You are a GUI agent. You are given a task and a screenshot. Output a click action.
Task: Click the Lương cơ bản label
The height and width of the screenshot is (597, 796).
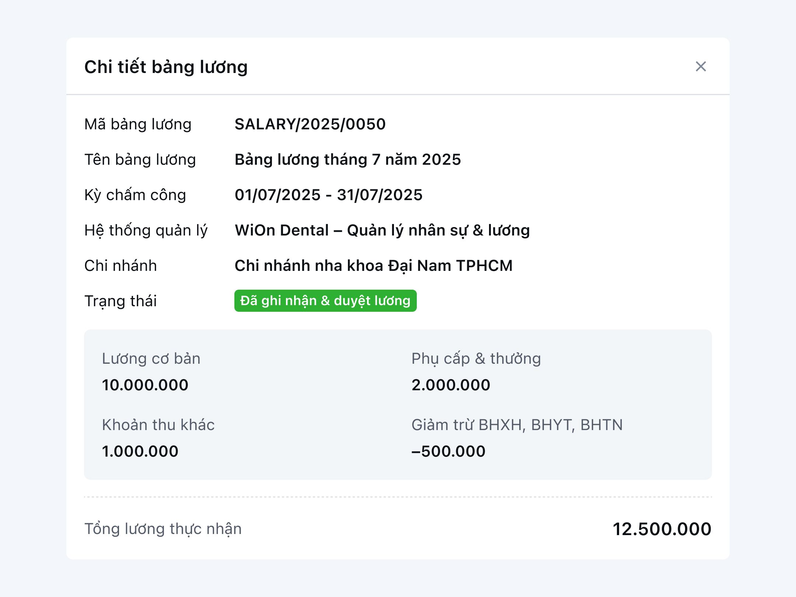click(x=151, y=359)
